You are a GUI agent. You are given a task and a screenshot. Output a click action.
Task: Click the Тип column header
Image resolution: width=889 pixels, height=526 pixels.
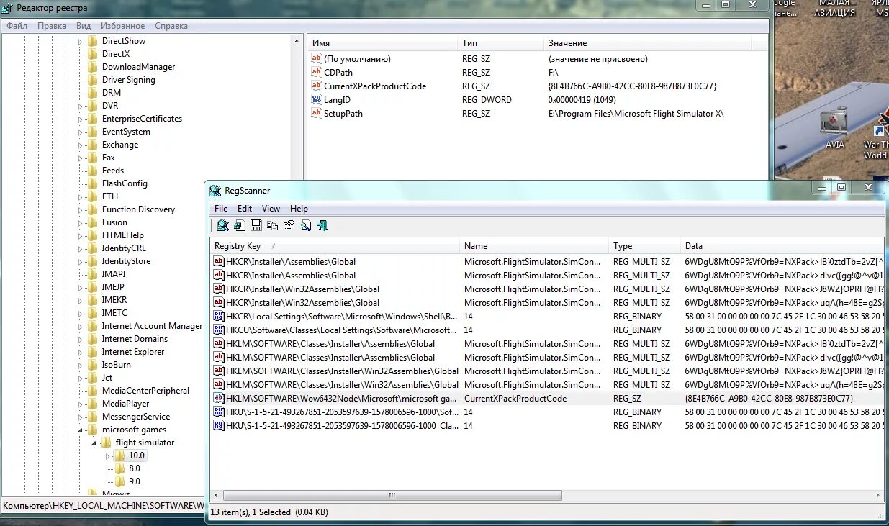500,43
